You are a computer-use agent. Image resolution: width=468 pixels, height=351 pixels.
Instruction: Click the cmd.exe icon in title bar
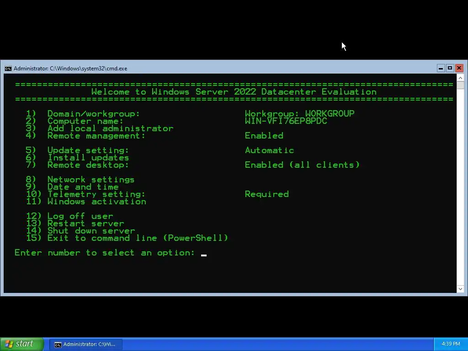(8, 69)
